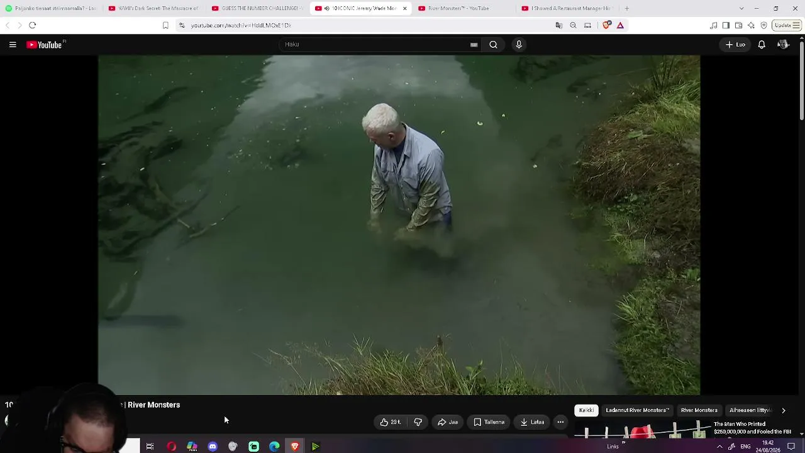Dislike the video with thumbs down
805x453 pixels.
[418, 422]
